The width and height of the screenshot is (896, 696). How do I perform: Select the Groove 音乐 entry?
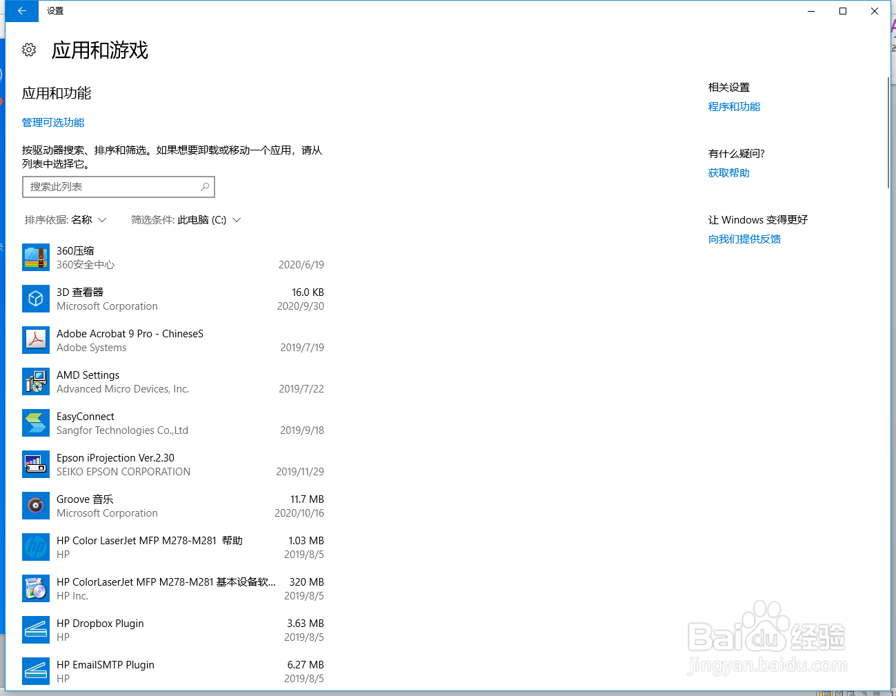pos(173,506)
